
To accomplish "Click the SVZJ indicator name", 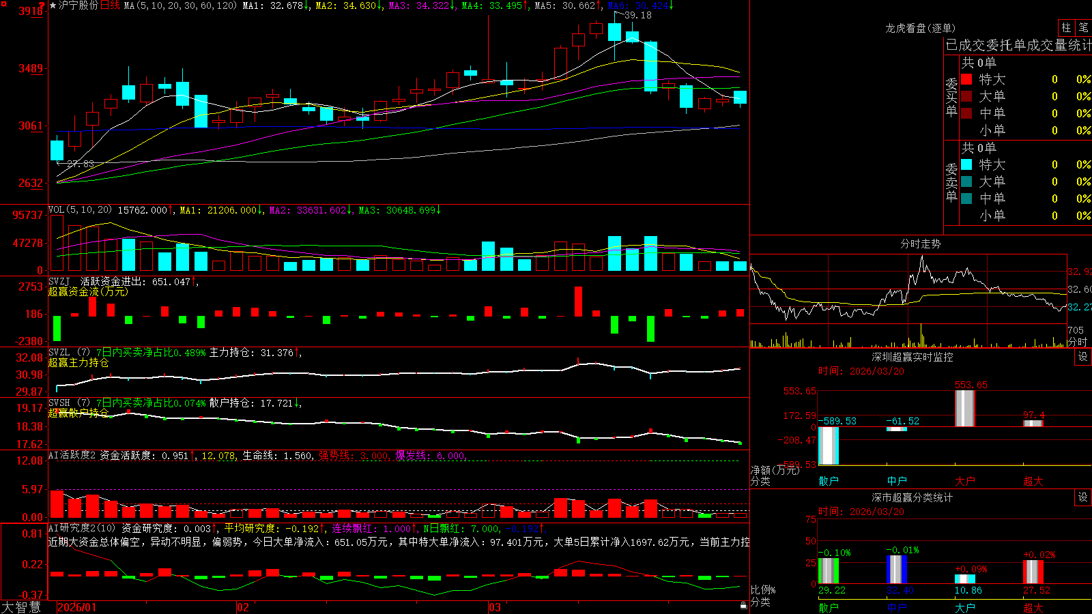I will click(59, 281).
